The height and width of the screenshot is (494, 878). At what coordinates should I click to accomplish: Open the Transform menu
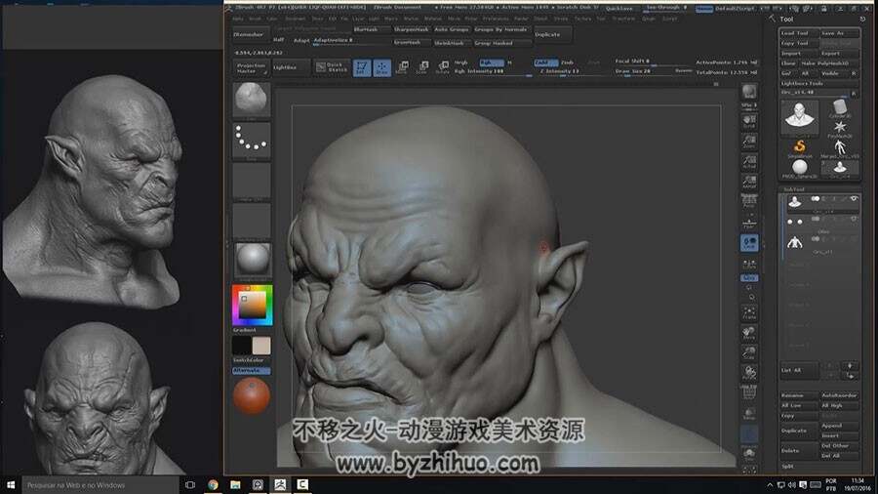[623, 19]
